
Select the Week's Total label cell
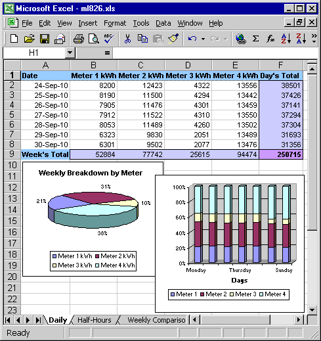point(45,154)
